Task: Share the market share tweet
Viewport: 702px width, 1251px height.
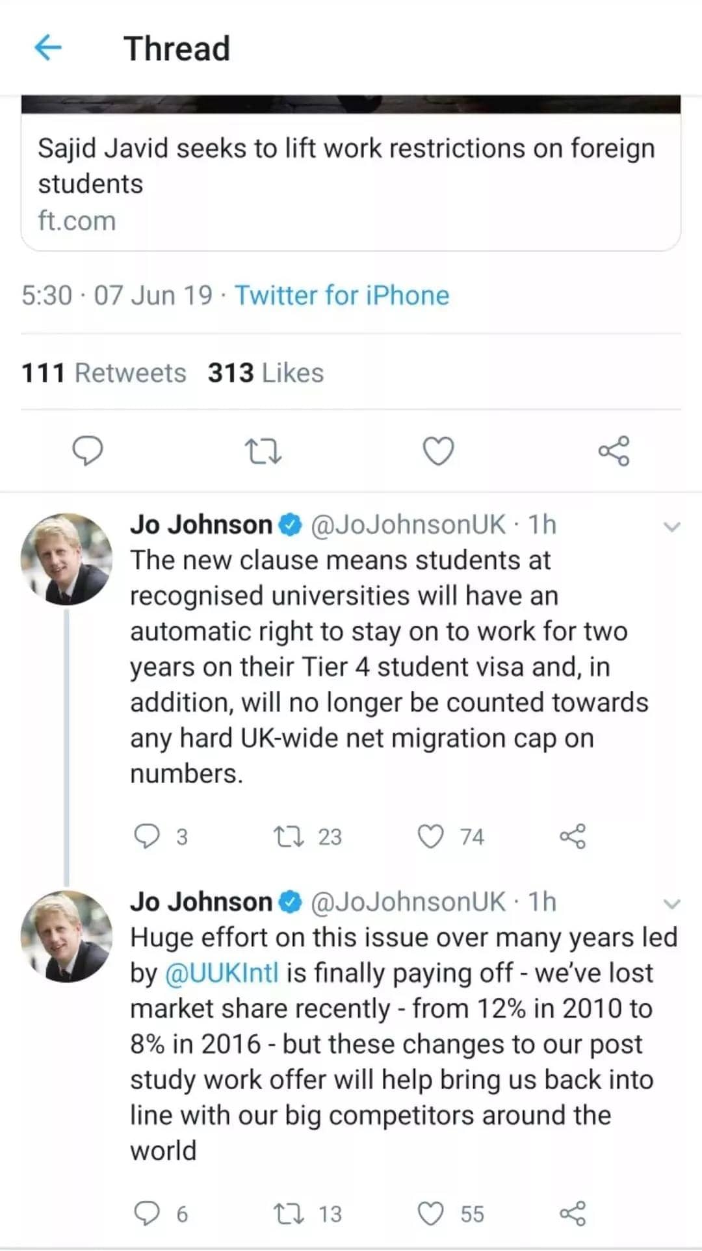Action: point(573,1213)
